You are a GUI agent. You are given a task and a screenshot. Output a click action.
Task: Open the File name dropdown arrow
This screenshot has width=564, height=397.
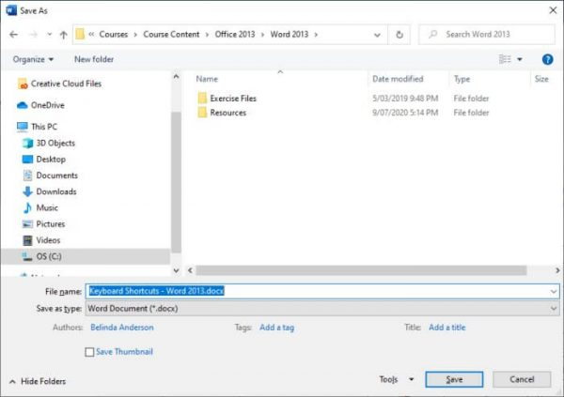tap(554, 291)
